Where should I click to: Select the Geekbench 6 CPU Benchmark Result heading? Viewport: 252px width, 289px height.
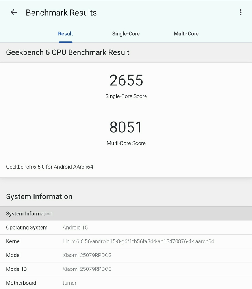click(68, 52)
